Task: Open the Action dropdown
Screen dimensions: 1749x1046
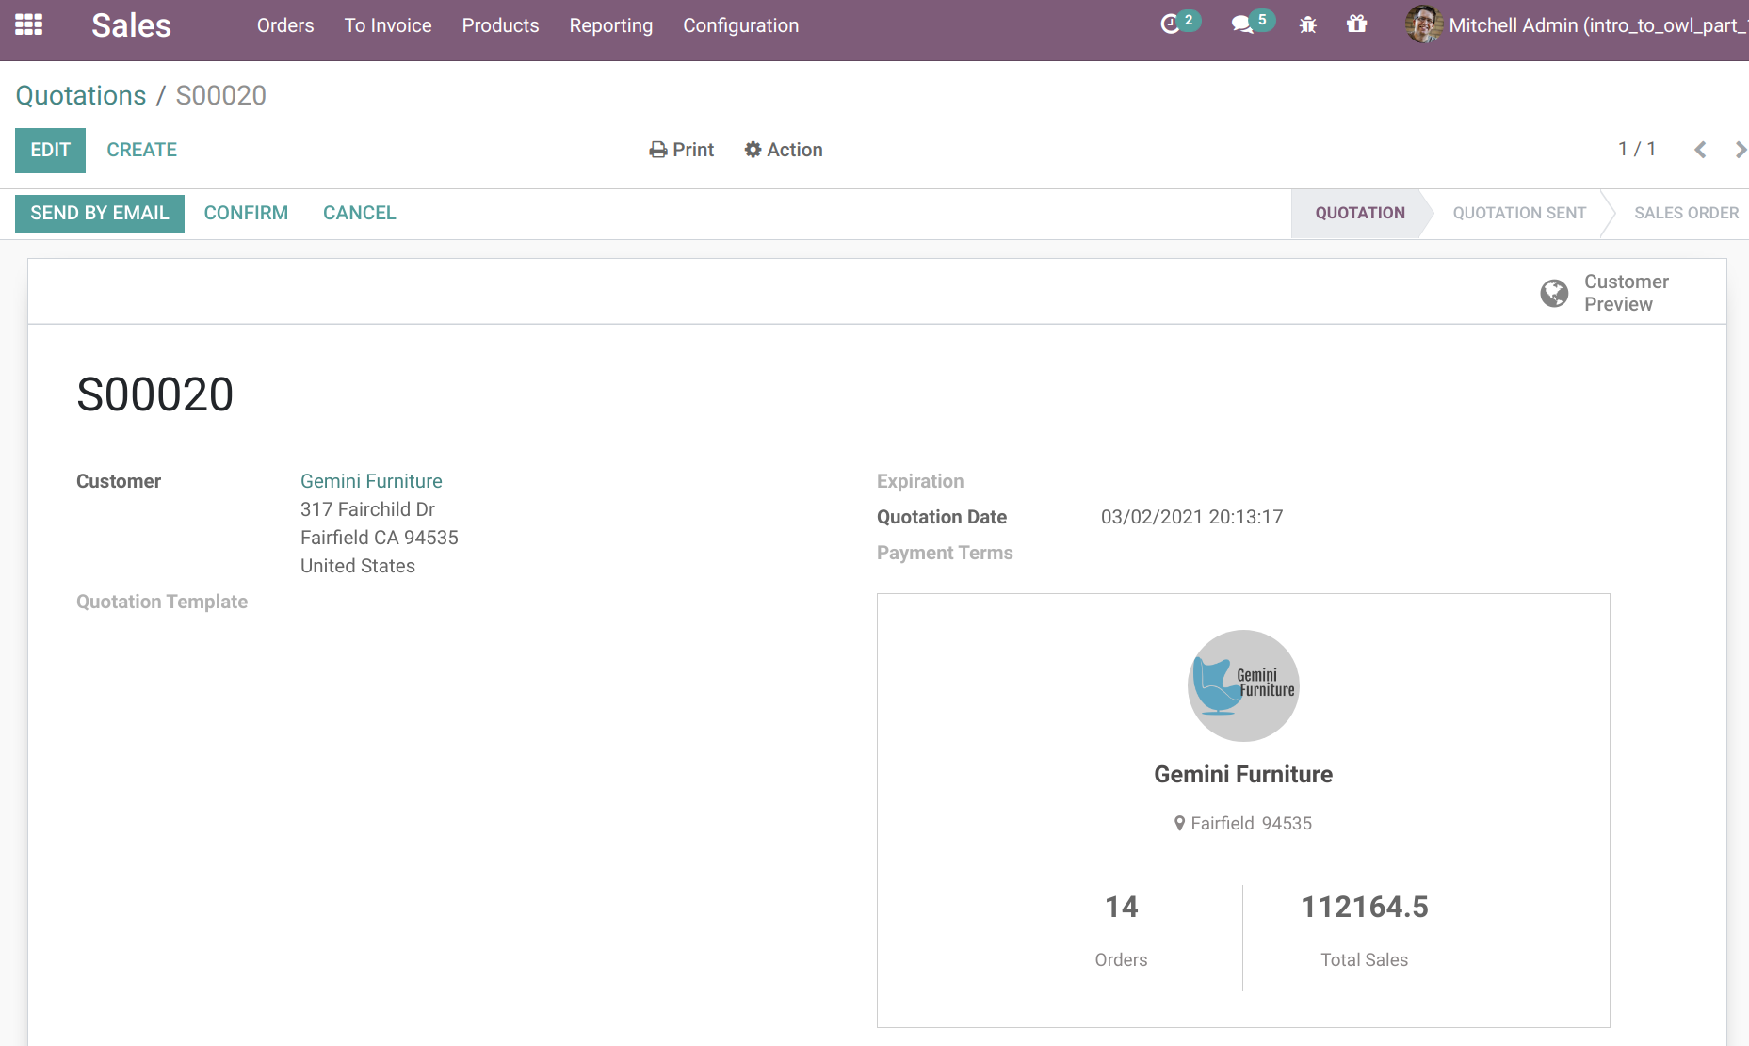Action: 784,150
